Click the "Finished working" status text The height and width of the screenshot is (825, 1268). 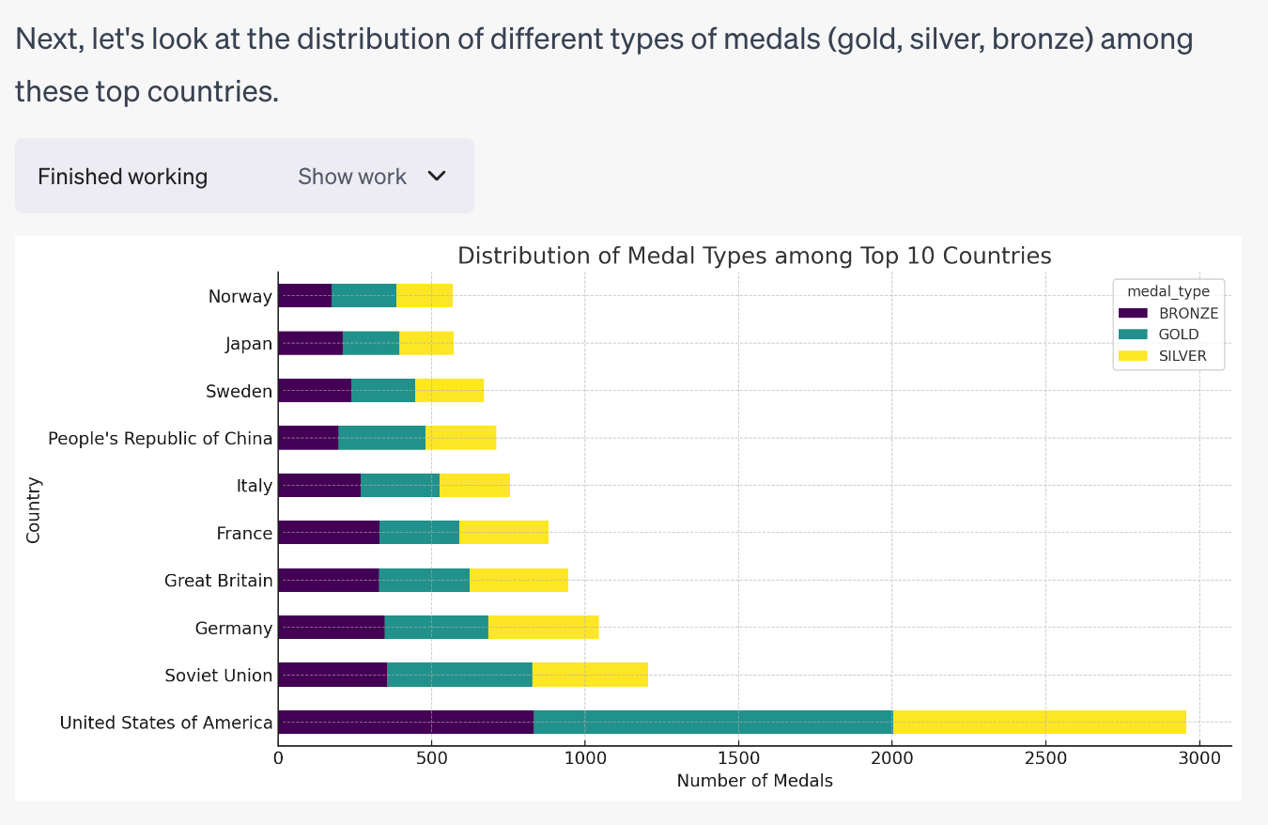pos(122,177)
